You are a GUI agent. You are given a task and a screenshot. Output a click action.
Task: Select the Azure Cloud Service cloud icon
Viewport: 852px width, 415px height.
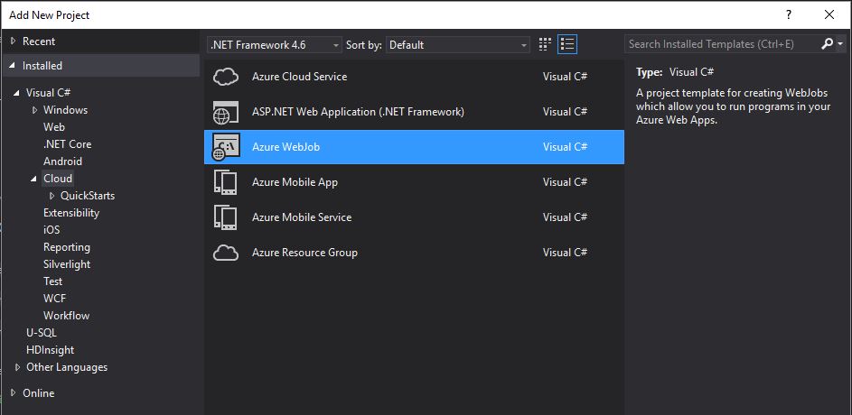tap(226, 77)
